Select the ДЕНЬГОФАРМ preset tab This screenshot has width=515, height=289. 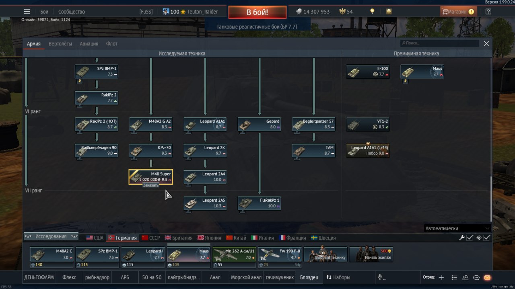(x=39, y=277)
